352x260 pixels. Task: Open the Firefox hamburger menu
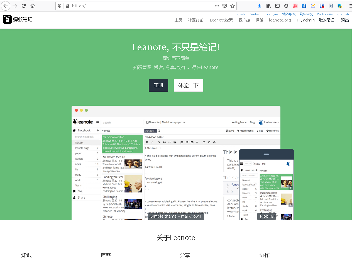point(350,6)
